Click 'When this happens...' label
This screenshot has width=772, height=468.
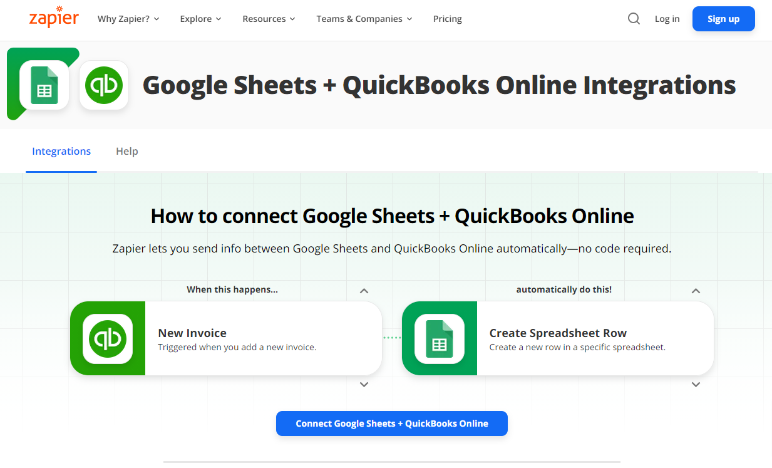point(232,289)
